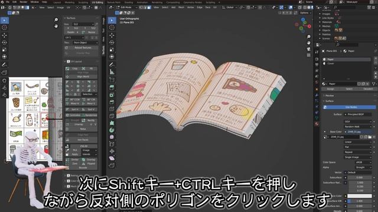Open the Global orientation dropdown
This screenshot has height=212, width=378.
(x=229, y=8)
